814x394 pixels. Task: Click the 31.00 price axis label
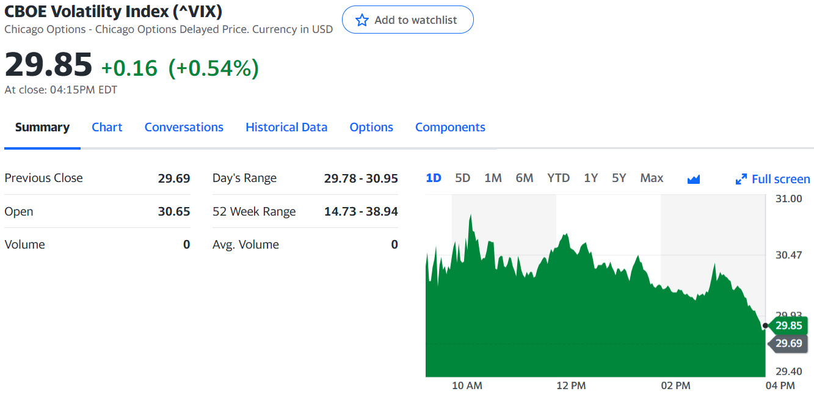[x=789, y=199]
